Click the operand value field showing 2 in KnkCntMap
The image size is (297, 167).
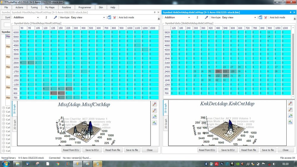coord(198,18)
